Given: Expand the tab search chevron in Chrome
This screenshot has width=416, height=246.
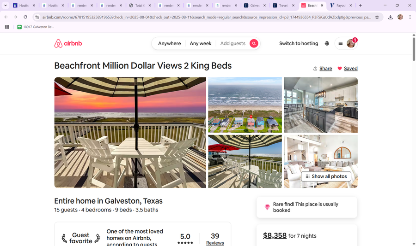Looking at the screenshot, I should tap(5, 6).
